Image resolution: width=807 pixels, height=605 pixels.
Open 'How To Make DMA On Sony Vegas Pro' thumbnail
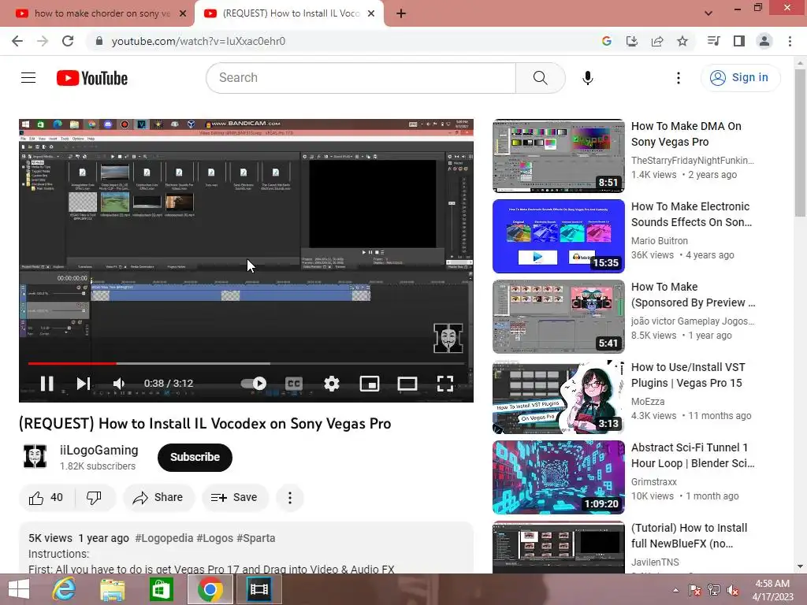pos(559,156)
